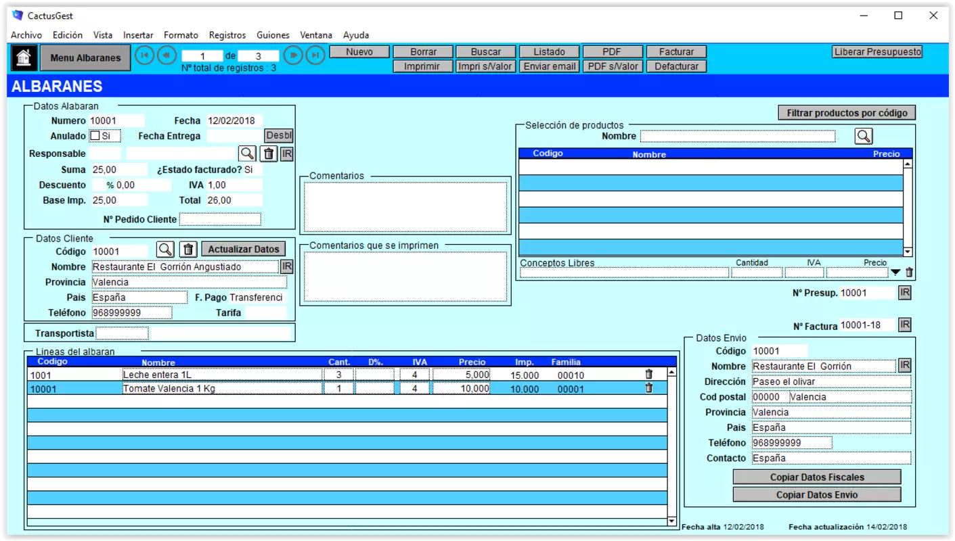
Task: Click the Borrar button
Action: click(423, 51)
